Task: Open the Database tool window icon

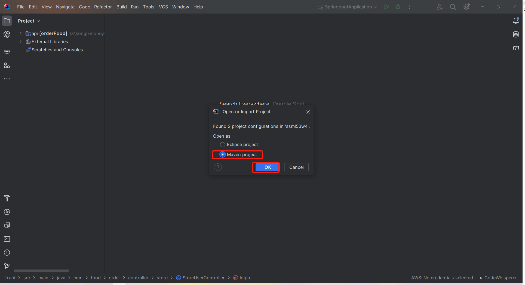Action: (x=515, y=34)
